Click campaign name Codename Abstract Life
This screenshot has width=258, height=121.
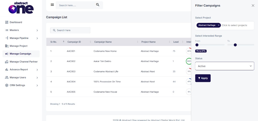[x=106, y=72]
